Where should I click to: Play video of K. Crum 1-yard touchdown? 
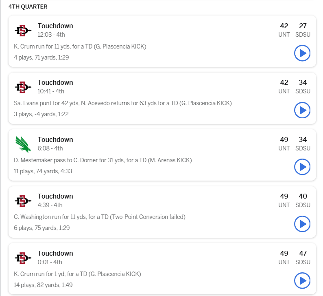pyautogui.click(x=302, y=281)
